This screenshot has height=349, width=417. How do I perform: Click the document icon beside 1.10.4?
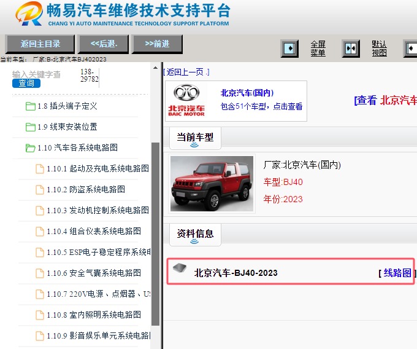[40, 232]
